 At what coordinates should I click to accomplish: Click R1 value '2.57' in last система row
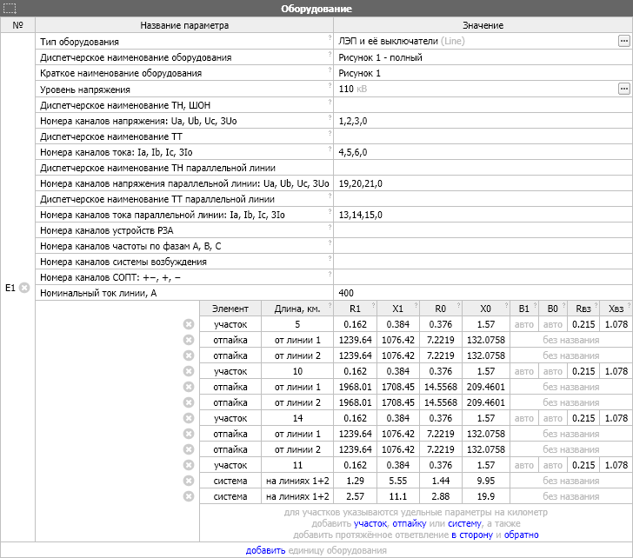pyautogui.click(x=356, y=496)
